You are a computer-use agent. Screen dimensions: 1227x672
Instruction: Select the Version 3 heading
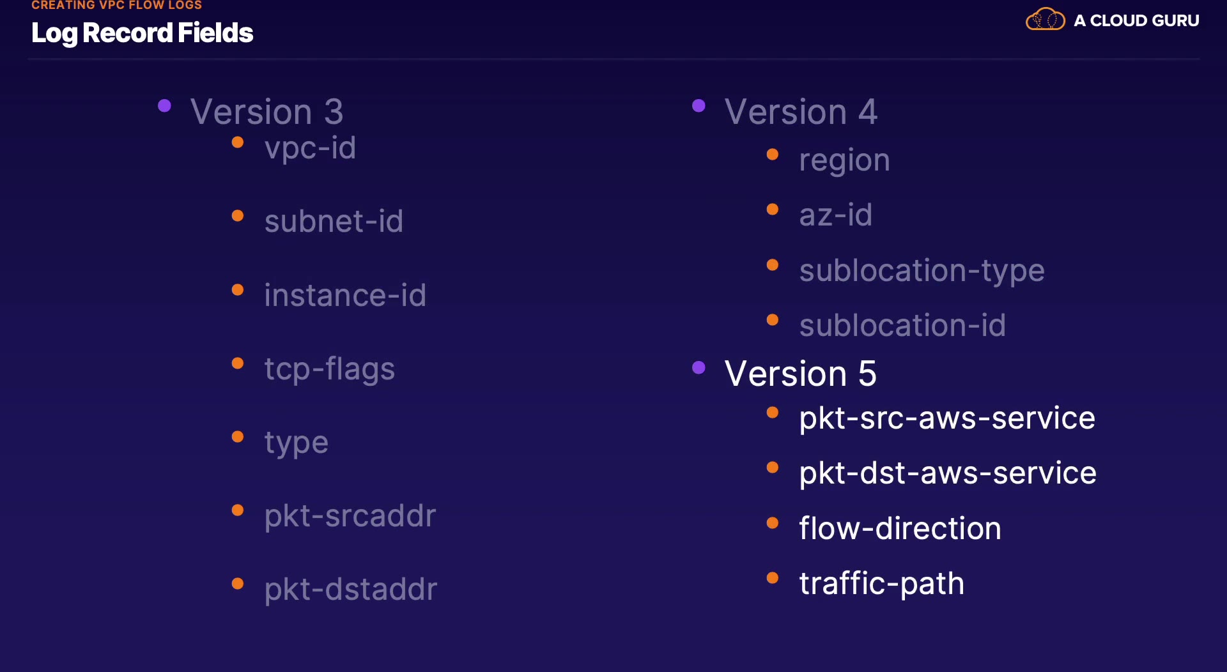266,112
